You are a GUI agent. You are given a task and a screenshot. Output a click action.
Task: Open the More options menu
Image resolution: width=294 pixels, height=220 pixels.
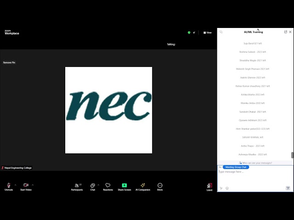[x=160, y=187]
